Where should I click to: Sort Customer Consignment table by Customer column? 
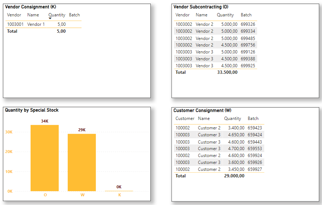pos(185,118)
